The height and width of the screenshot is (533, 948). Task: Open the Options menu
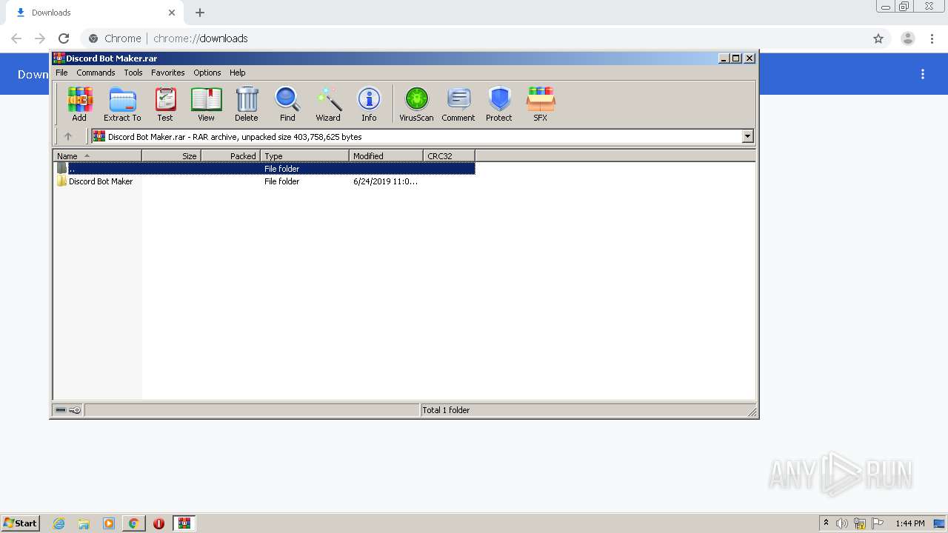coord(207,73)
